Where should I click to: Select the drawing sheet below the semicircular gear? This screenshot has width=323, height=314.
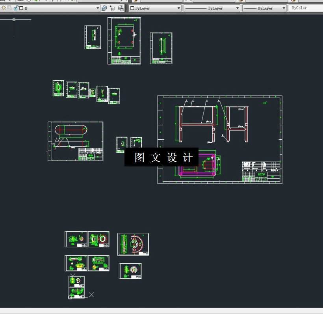point(130,271)
